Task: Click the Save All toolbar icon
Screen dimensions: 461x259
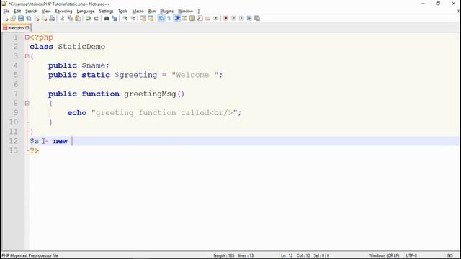Action: click(x=29, y=19)
